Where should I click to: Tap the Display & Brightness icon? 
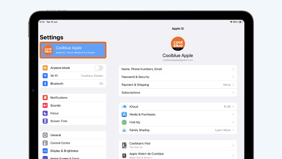[x=45, y=151]
